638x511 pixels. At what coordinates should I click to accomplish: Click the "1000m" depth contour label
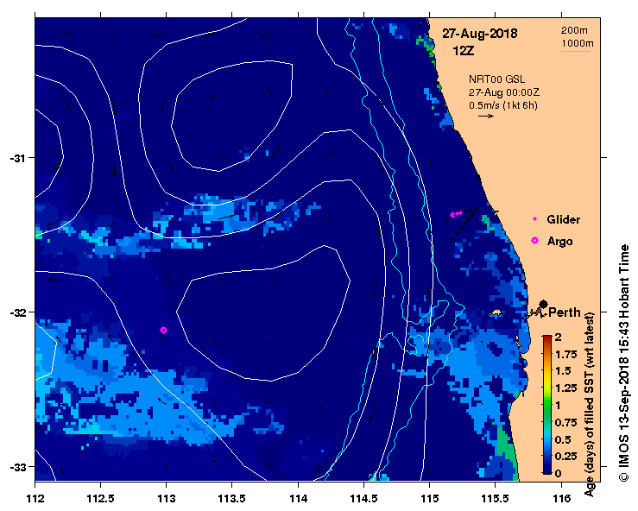pyautogui.click(x=578, y=43)
